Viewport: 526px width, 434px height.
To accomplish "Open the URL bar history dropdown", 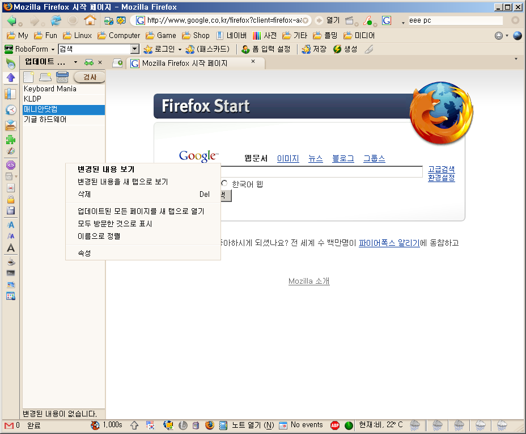I will click(x=306, y=20).
